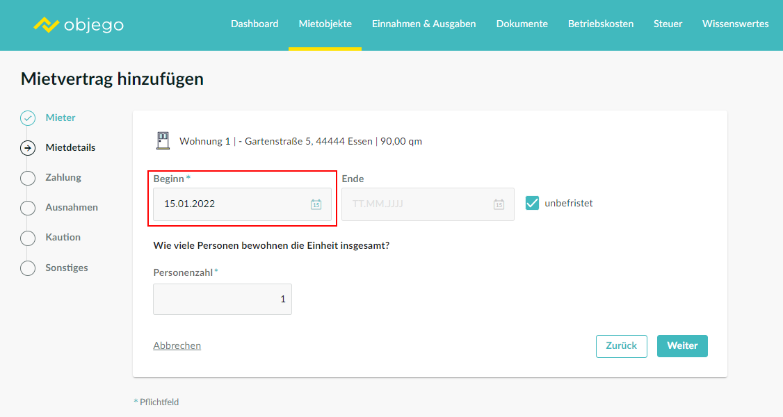Viewport: 783px width, 417px height.
Task: Open the Betriebskosten menu item
Action: [x=600, y=24]
